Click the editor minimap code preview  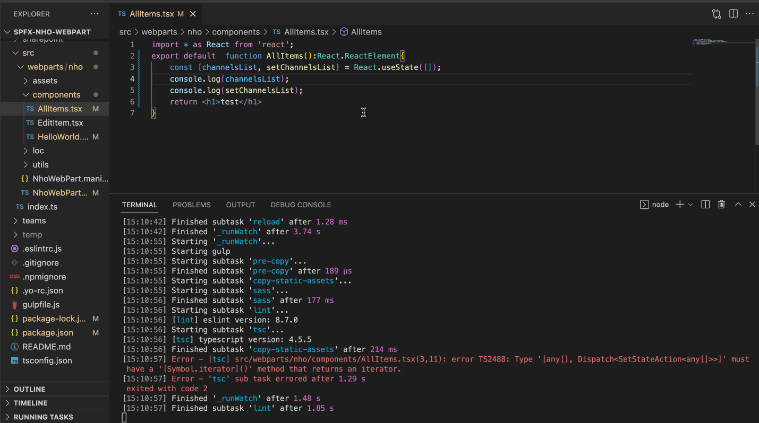(711, 41)
